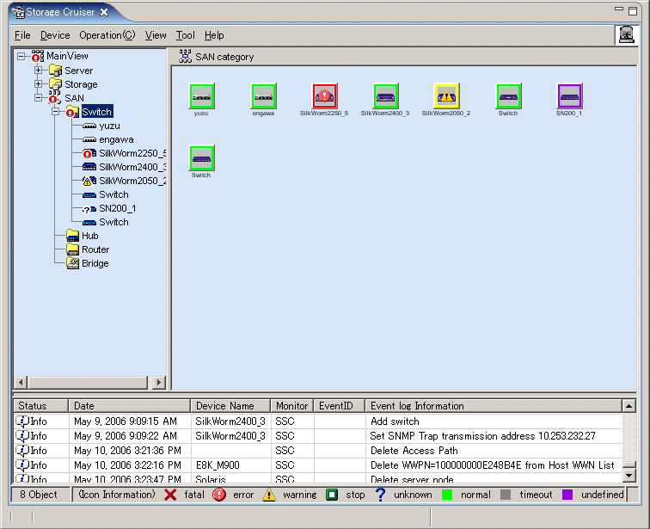Viewport: 650px width, 529px height.
Task: Select SilkWorm2050_2 warning icon in SAN view
Action: pos(446,95)
